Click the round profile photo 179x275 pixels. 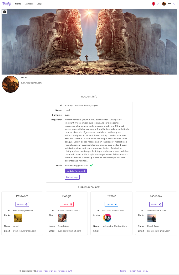click(x=11, y=84)
